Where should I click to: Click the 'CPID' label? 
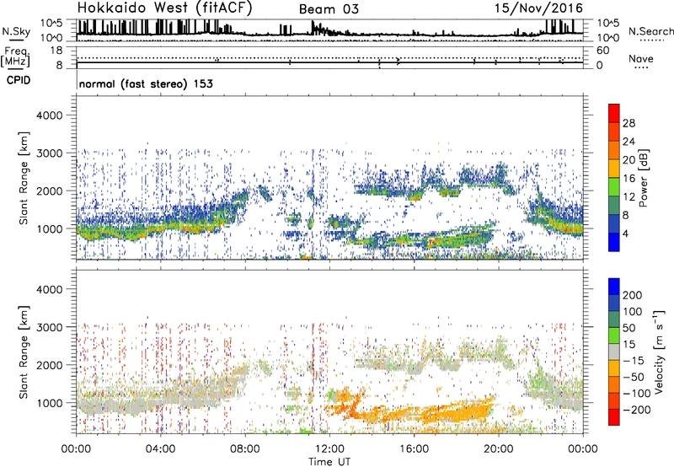tap(19, 80)
